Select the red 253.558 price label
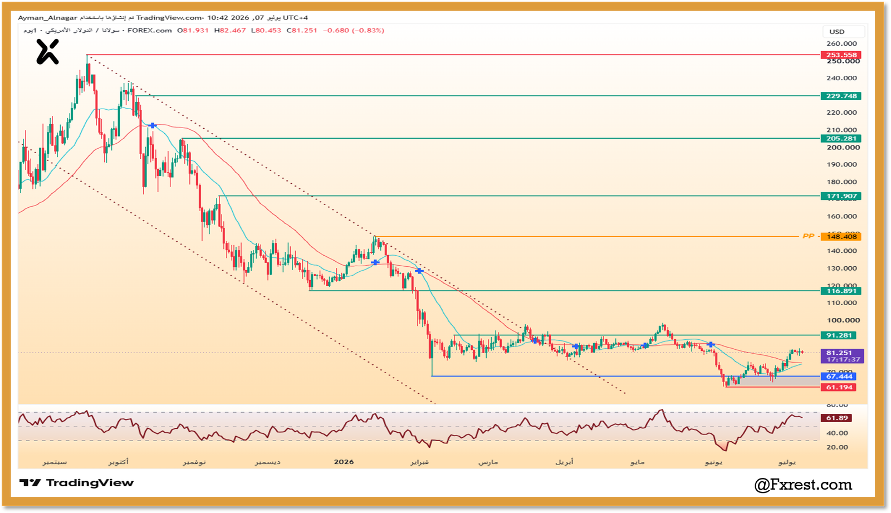 click(x=841, y=55)
